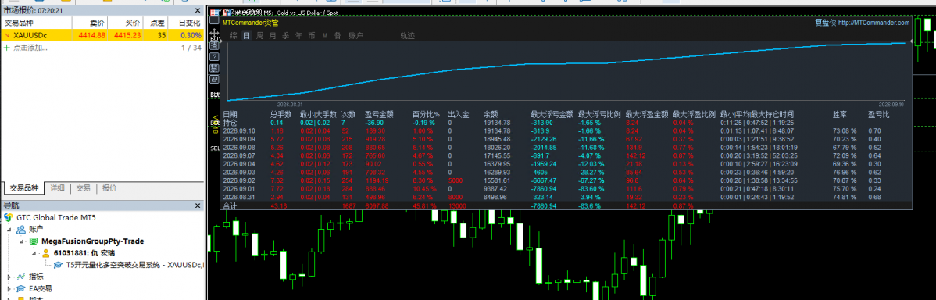Open the 报价 tab
Screen dimensions: 936x300
click(x=109, y=187)
